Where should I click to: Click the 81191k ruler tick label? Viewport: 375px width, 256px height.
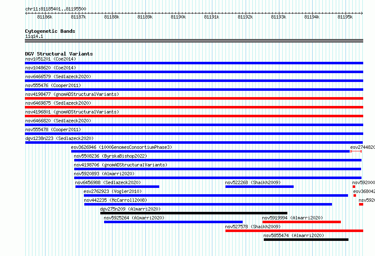212,17
